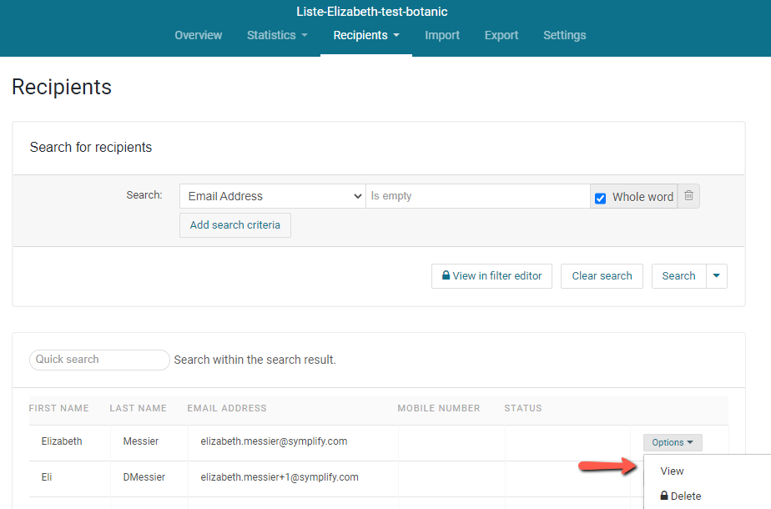The image size is (771, 509).
Task: Open the Email Address field dropdown
Action: click(272, 196)
